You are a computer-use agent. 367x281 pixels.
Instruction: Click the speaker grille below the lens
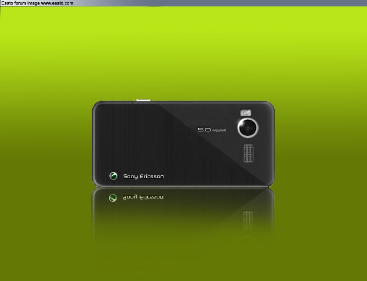tap(248, 153)
